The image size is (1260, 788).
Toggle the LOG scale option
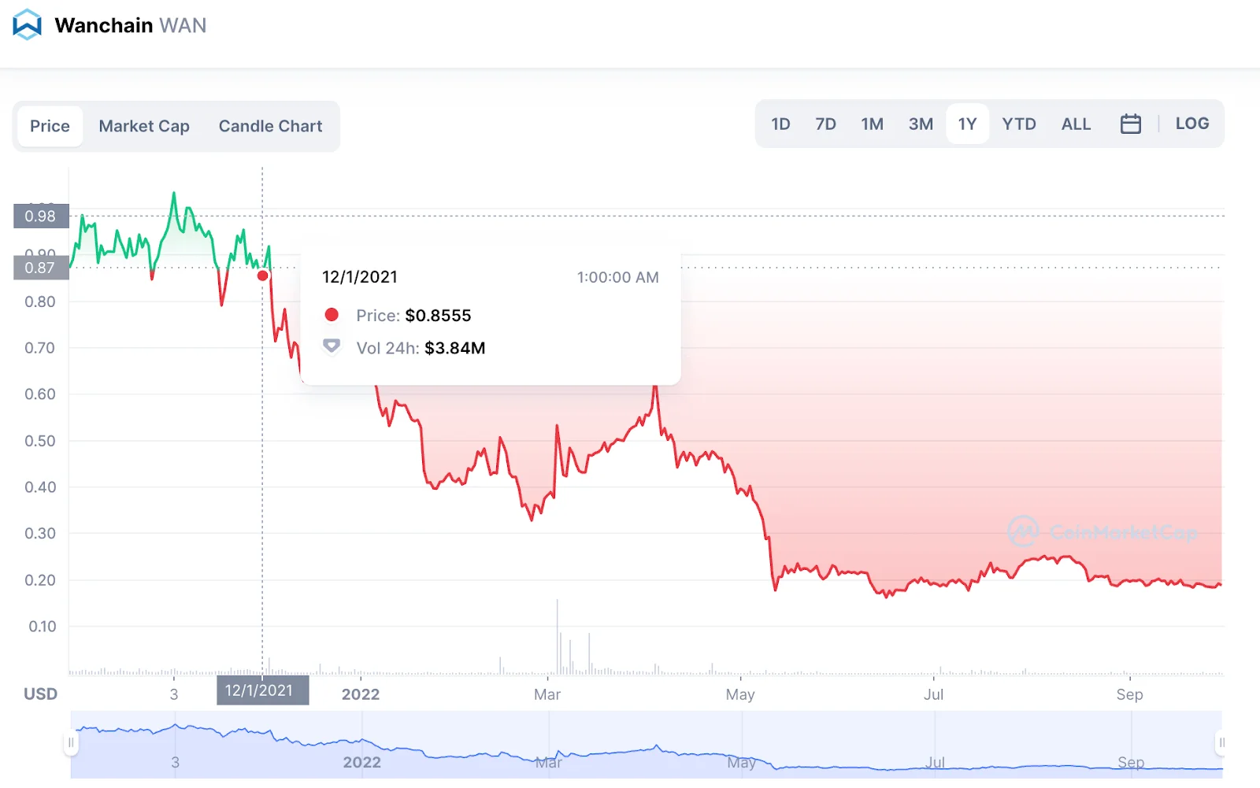[1191, 124]
